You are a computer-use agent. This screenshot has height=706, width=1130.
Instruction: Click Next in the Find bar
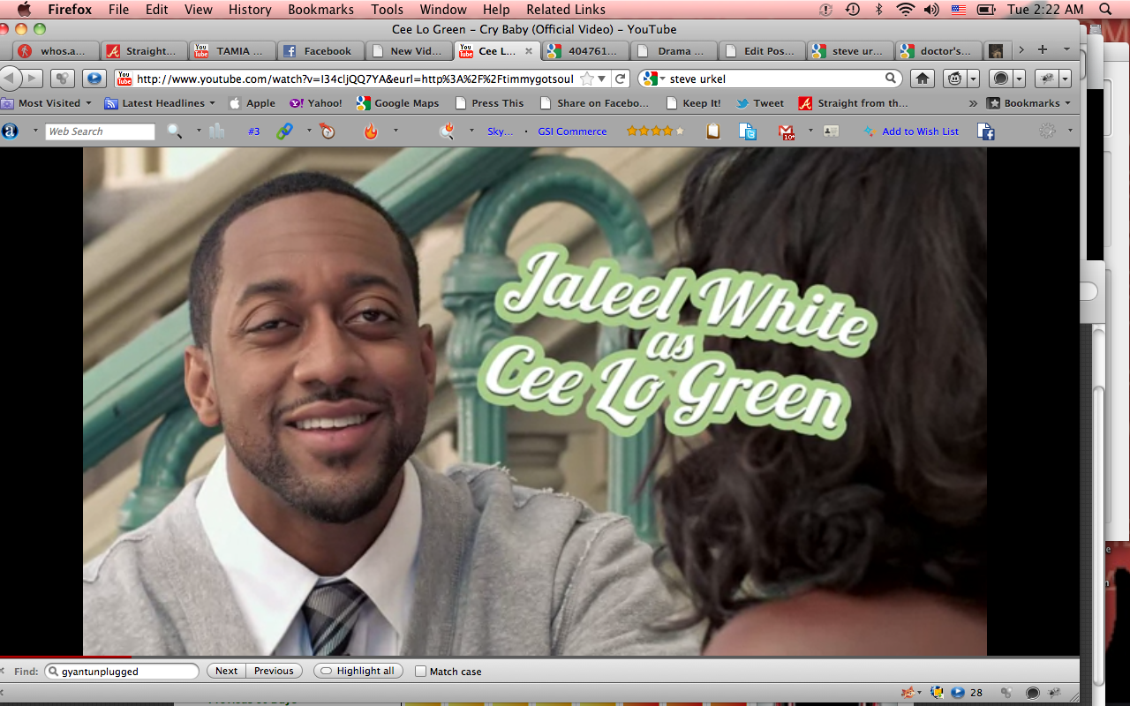(226, 671)
